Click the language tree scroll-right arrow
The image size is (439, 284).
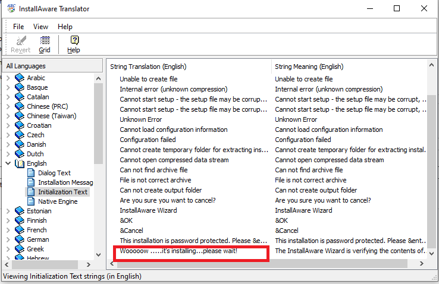coord(89,264)
